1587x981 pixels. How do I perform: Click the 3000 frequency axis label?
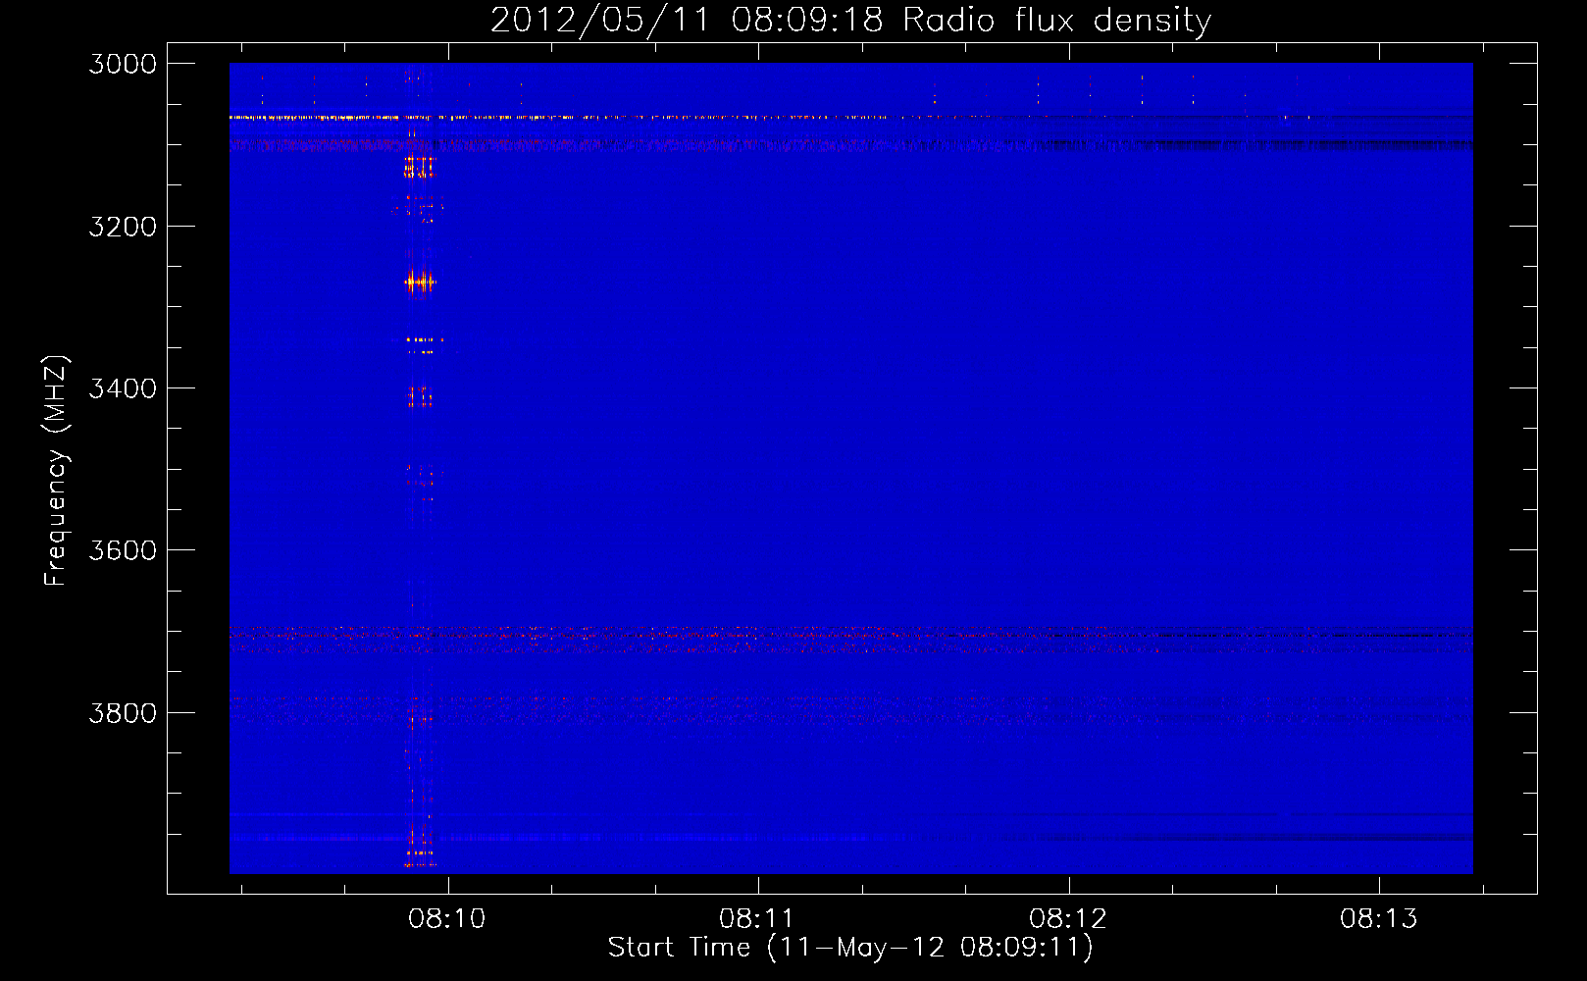coord(123,64)
